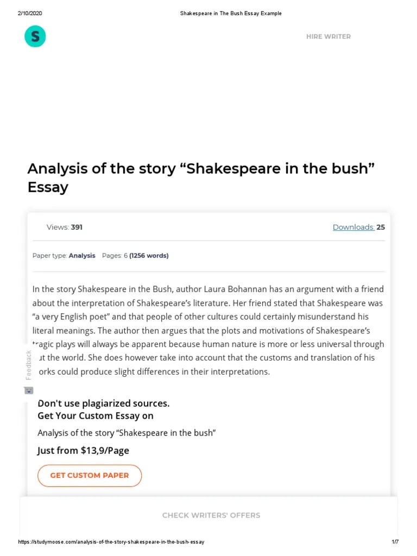This screenshot has height=556, width=417.
Task: Open the studymoose.com URL at page bottom
Action: pyautogui.click(x=111, y=541)
